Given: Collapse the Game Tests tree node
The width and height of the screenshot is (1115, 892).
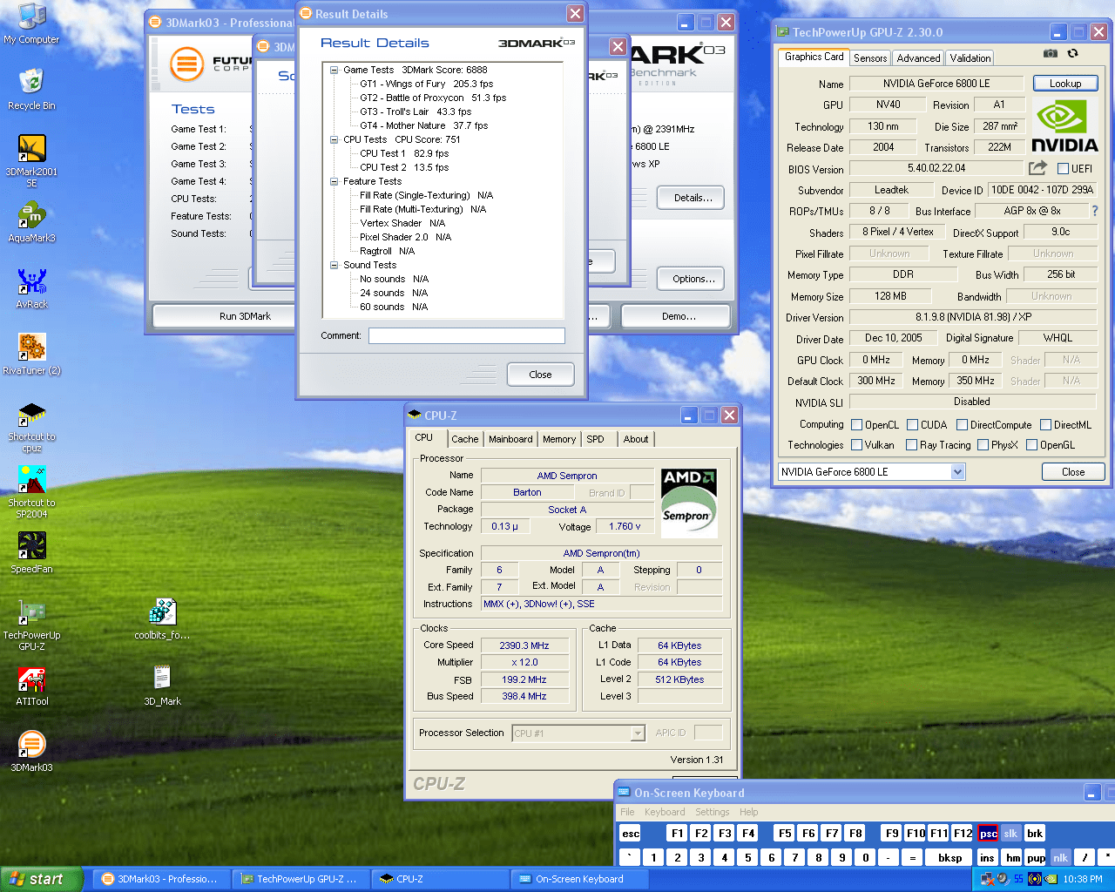Looking at the screenshot, I should pos(334,70).
